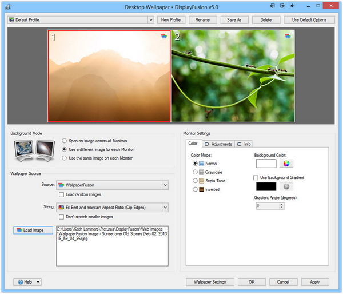This screenshot has height=294, width=343.
Task: Decrease Gradient Angle with the down arrow
Action: (x=282, y=208)
